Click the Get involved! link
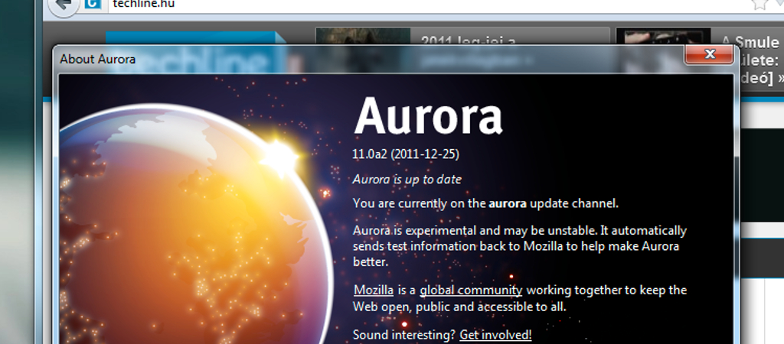The width and height of the screenshot is (784, 344). tap(495, 335)
